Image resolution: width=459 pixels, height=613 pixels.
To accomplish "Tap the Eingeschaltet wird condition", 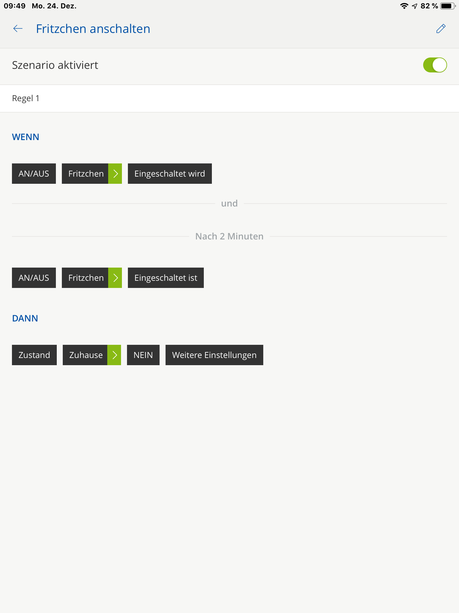I will tap(170, 174).
